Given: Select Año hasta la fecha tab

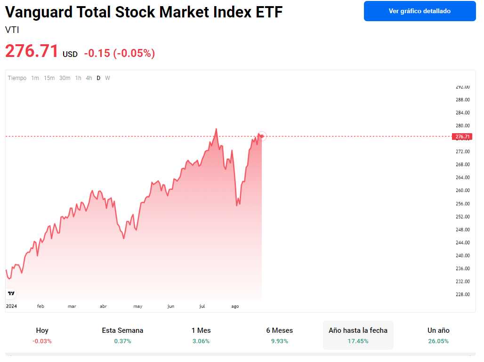Looking at the screenshot, I should point(358,335).
